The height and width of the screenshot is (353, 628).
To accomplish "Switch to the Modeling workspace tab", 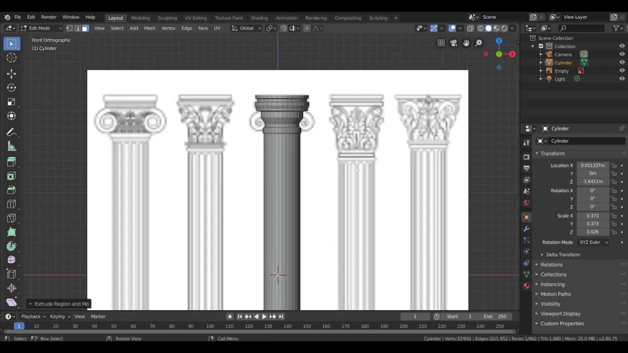I will (140, 18).
